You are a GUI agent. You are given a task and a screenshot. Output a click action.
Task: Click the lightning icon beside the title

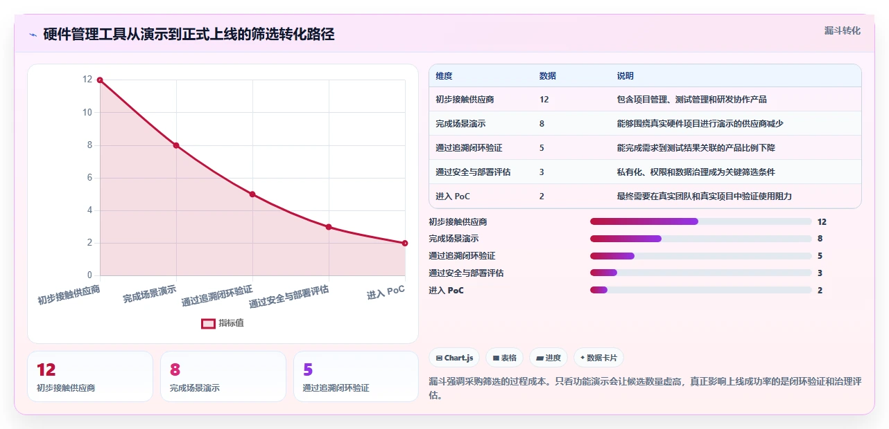point(33,35)
